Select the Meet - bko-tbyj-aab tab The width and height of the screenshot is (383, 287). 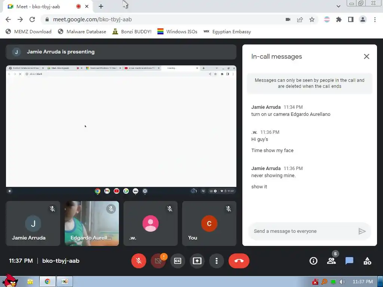tap(48, 7)
